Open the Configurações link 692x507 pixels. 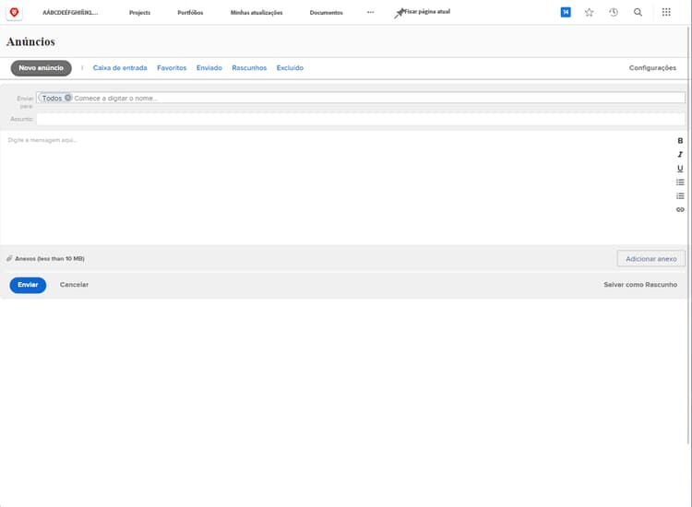tap(652, 68)
